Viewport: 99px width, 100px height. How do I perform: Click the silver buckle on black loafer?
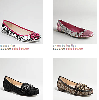click(x=28, y=86)
